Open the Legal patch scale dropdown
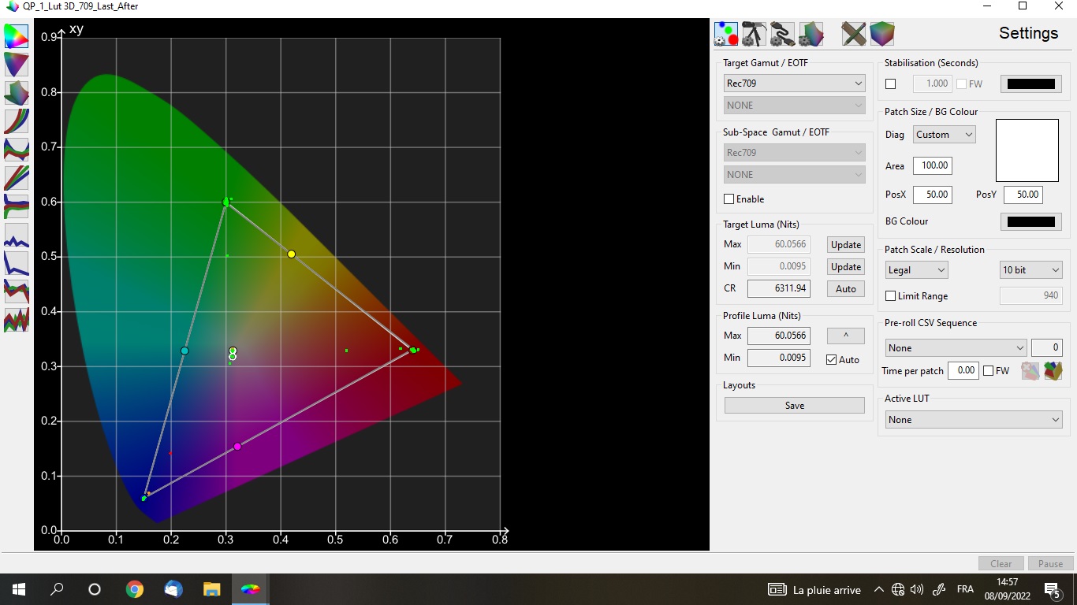 [916, 270]
